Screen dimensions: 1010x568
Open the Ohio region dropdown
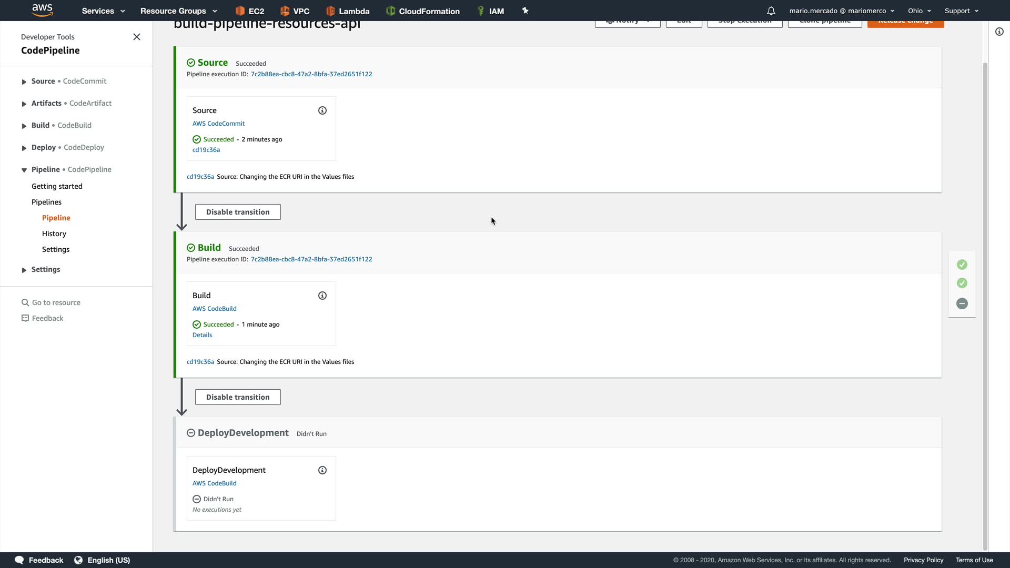[919, 11]
